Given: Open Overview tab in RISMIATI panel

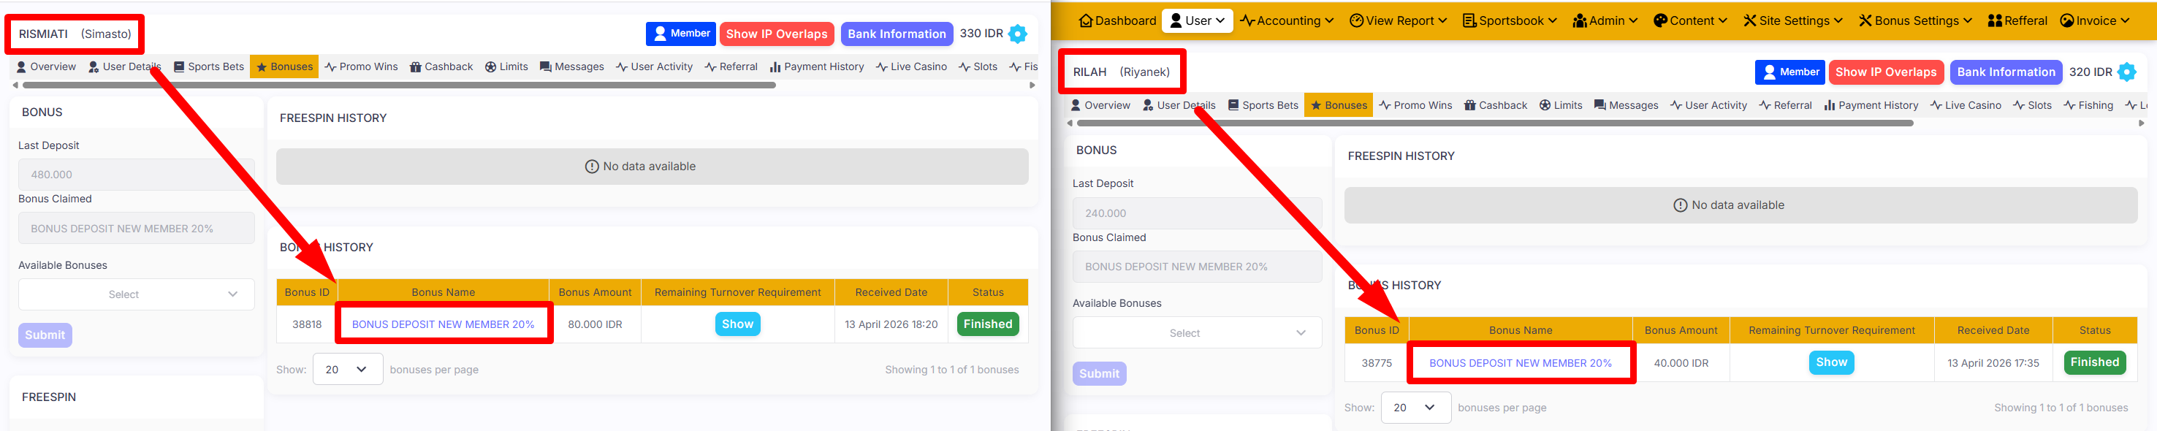Looking at the screenshot, I should (46, 67).
